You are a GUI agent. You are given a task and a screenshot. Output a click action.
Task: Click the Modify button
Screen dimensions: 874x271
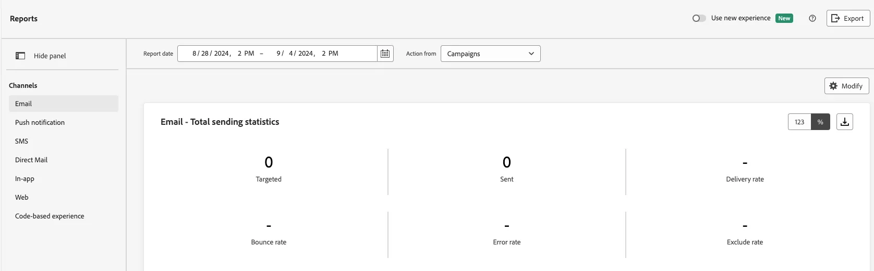pyautogui.click(x=846, y=86)
